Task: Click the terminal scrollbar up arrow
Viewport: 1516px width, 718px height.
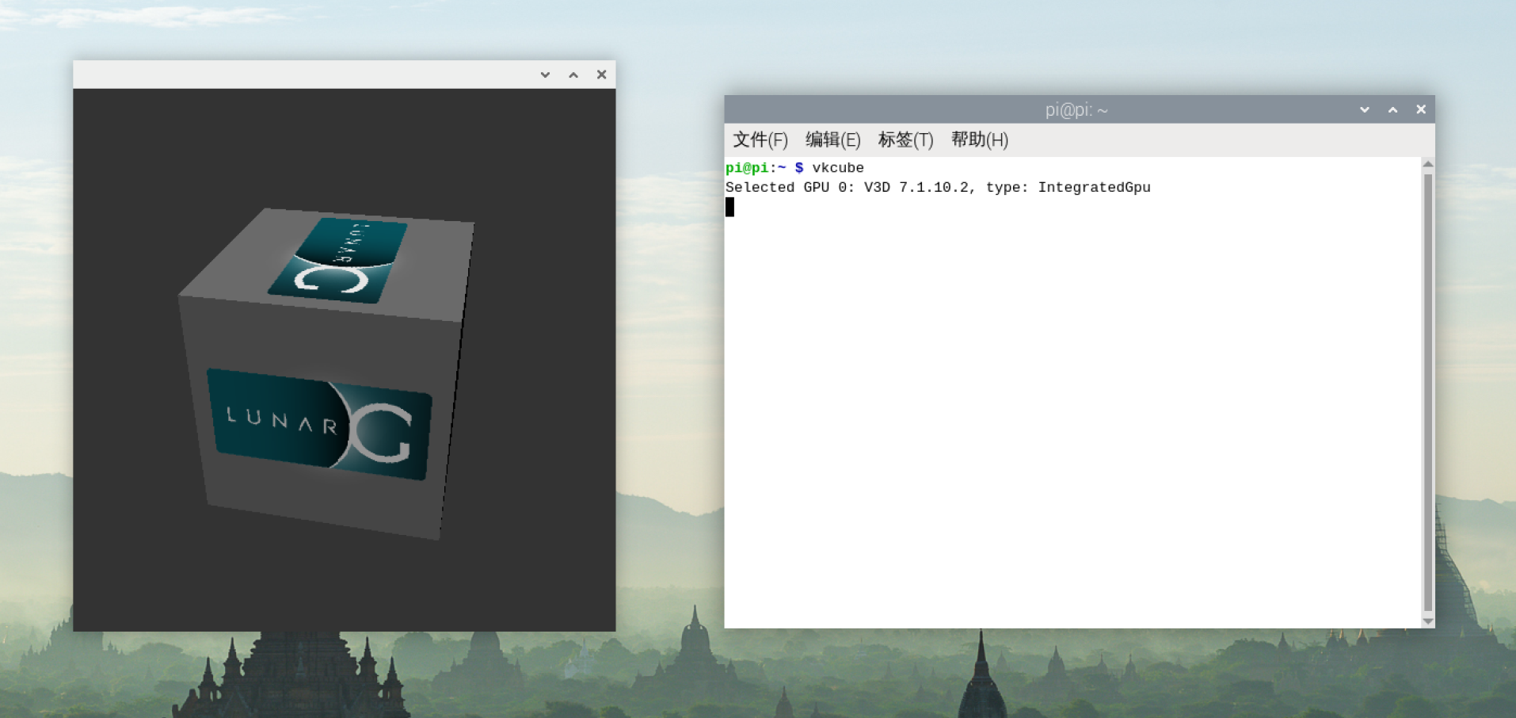Action: click(x=1428, y=164)
